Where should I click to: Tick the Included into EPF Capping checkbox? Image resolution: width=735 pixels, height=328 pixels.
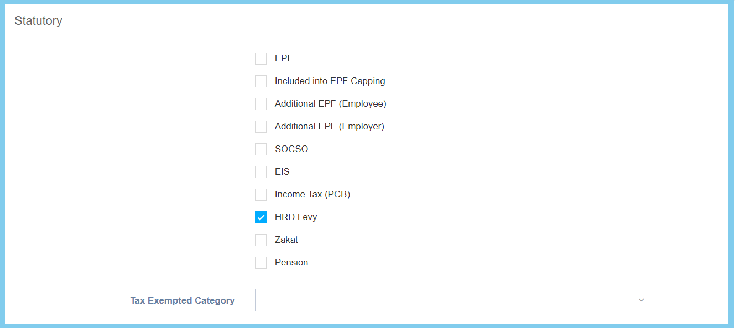coord(260,81)
